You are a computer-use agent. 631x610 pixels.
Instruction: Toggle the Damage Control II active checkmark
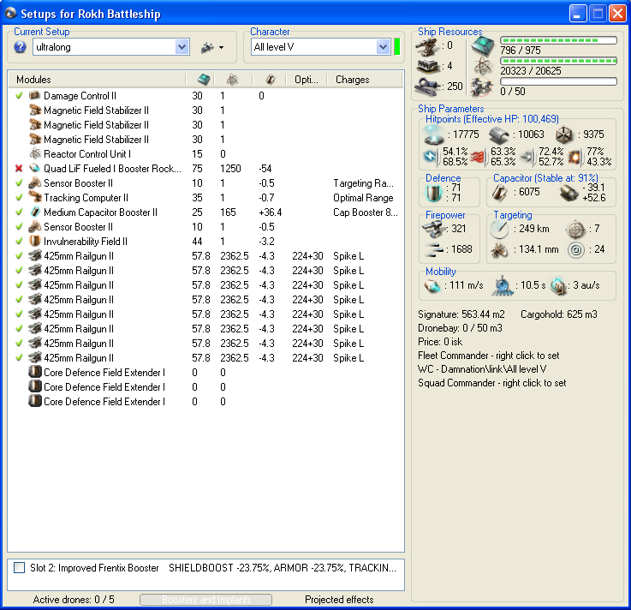[19, 96]
